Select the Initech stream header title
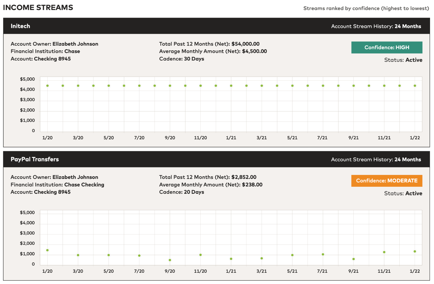This screenshot has width=434, height=284. (20, 26)
